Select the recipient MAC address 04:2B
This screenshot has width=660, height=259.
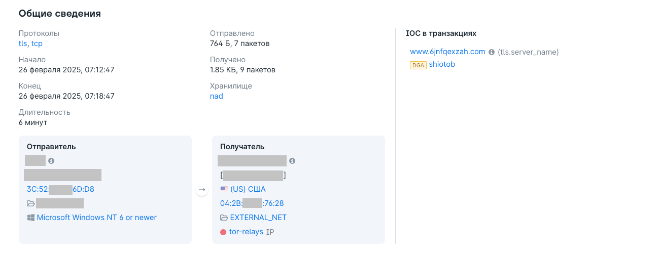(252, 203)
